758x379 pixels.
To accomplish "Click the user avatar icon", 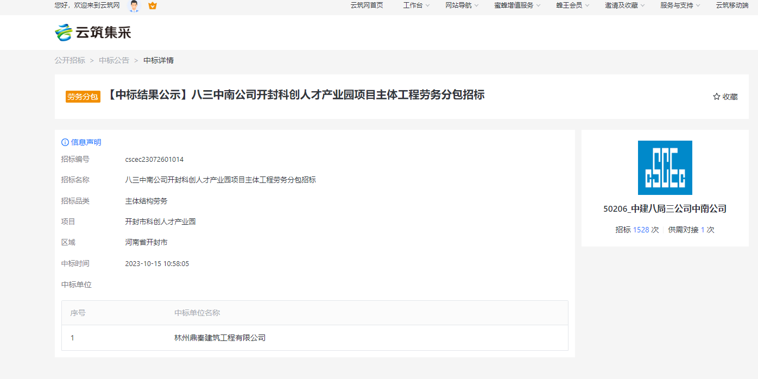I will (x=134, y=6).
